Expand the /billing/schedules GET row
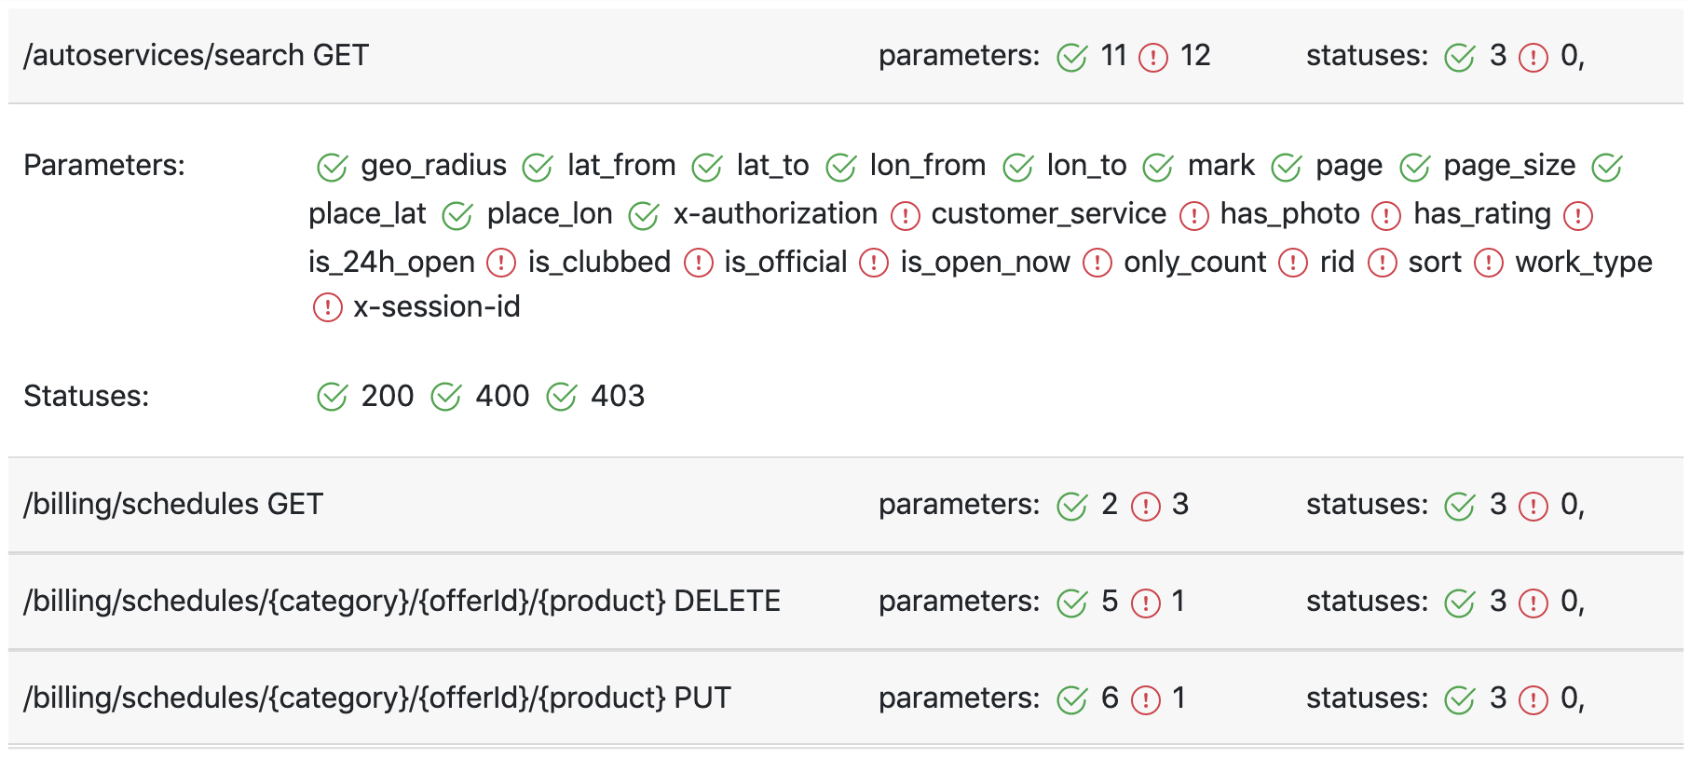This screenshot has width=1690, height=759. tap(173, 505)
